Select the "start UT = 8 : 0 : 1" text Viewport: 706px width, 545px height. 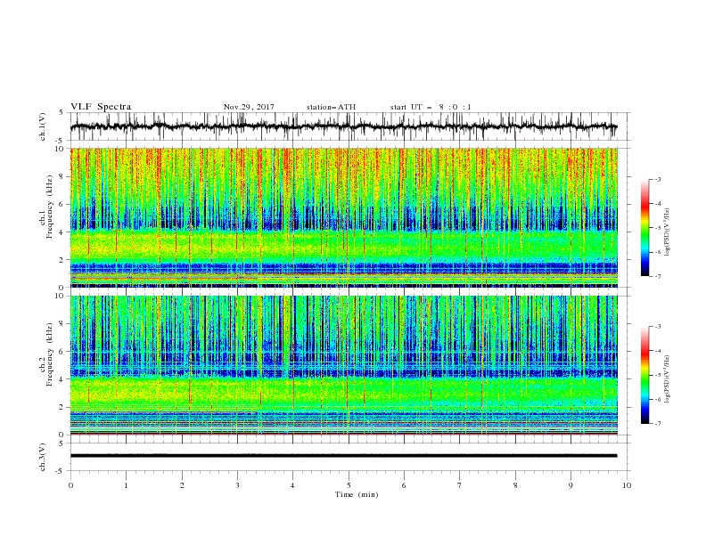pyautogui.click(x=431, y=107)
